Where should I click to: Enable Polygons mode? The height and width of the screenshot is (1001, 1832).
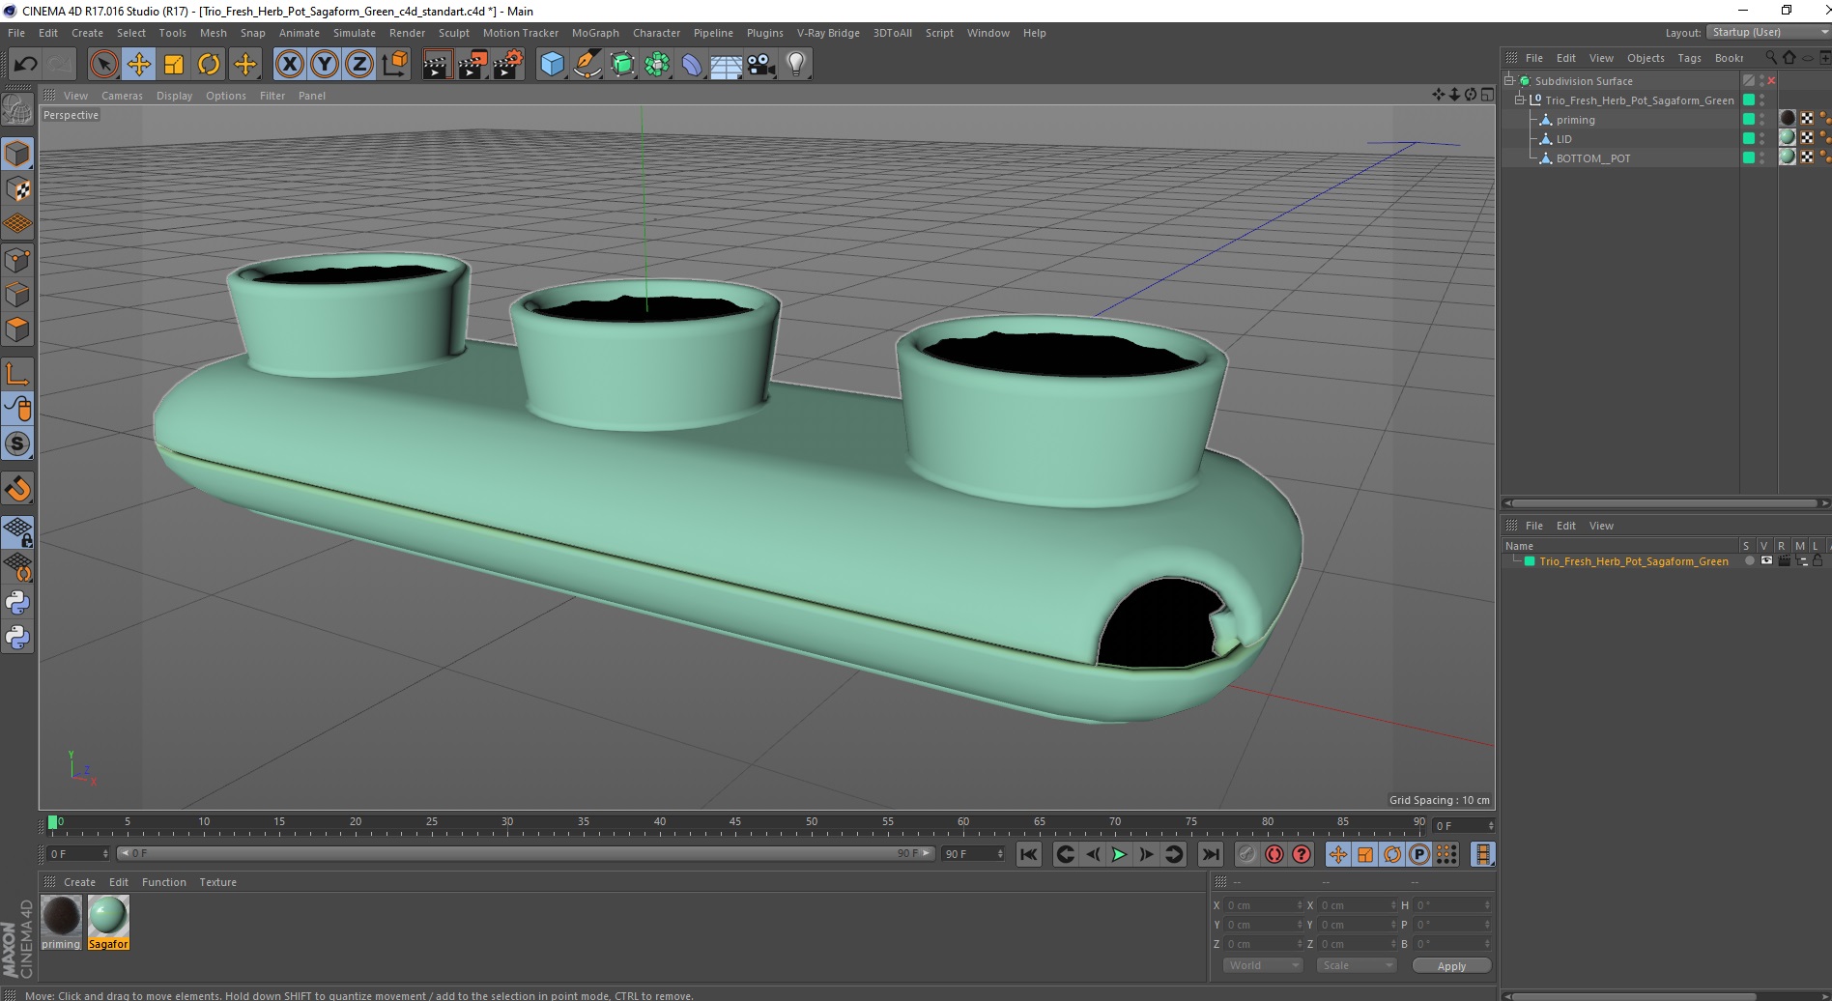17,329
